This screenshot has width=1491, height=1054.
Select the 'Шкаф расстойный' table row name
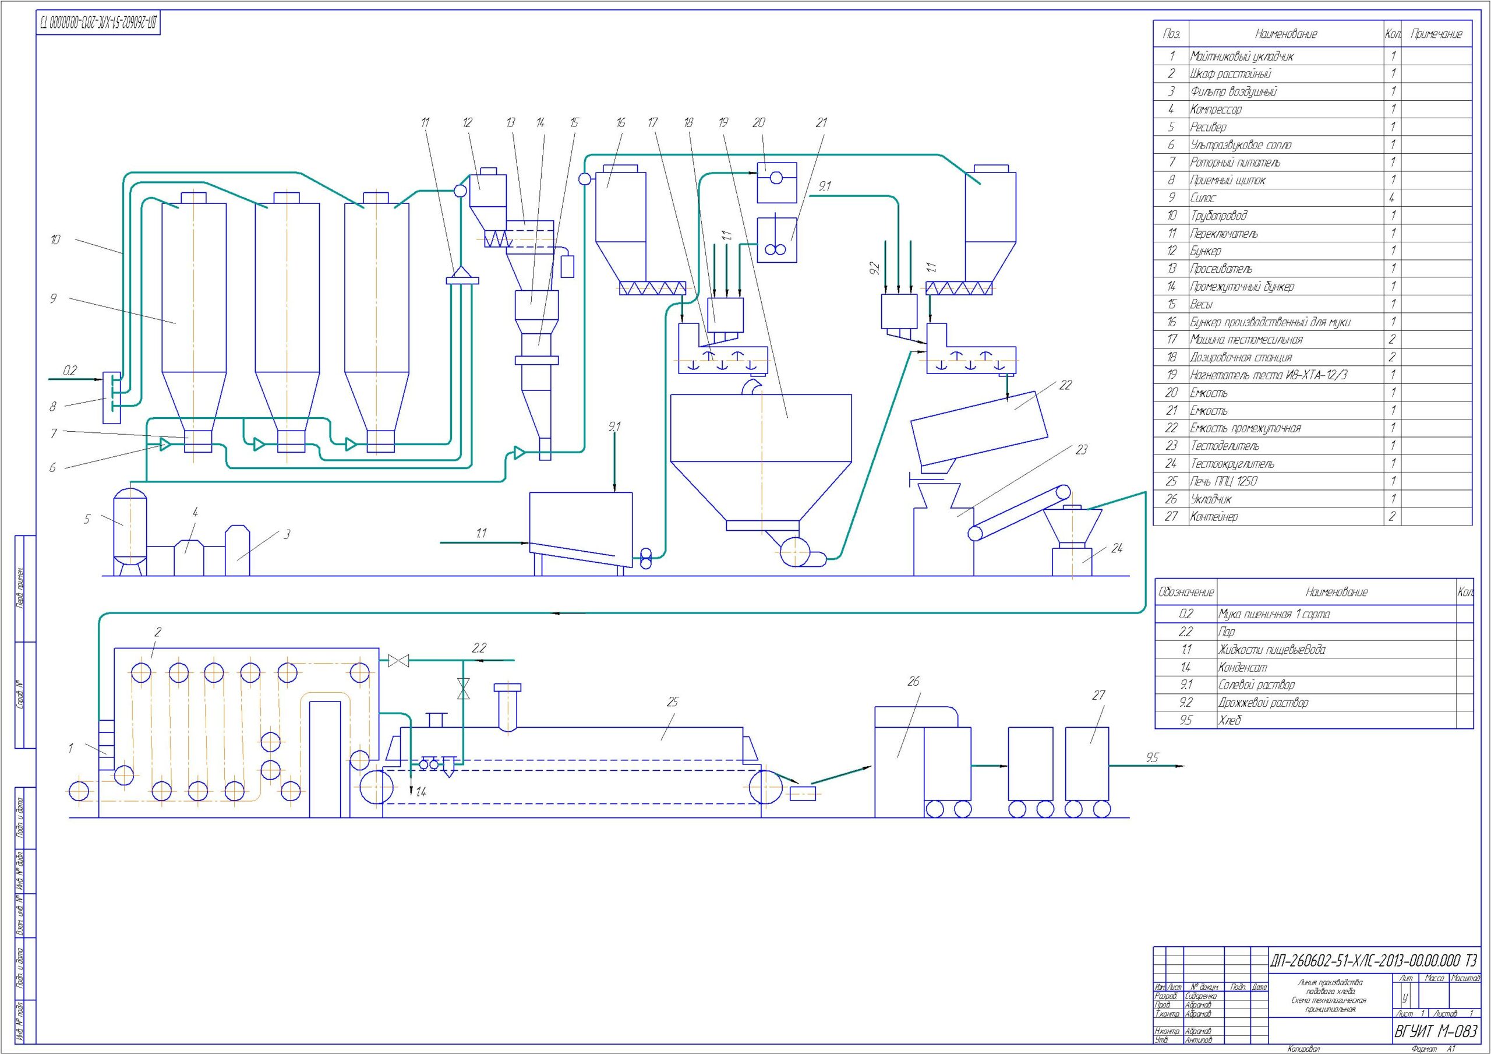[1230, 74]
